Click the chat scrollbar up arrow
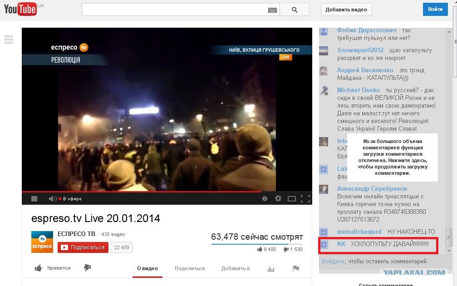Viewport: 457px width, 286px height. click(449, 31)
